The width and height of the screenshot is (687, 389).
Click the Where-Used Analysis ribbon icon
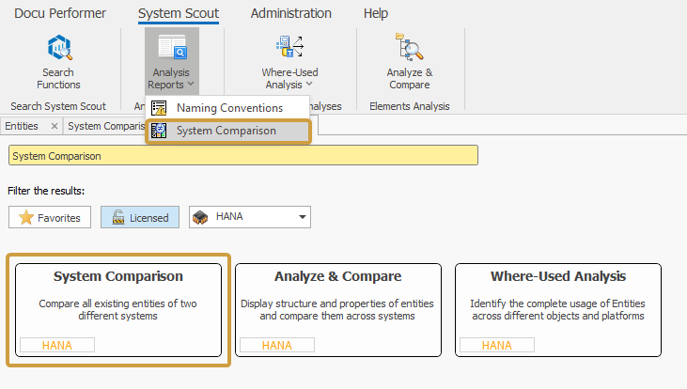[x=289, y=47]
